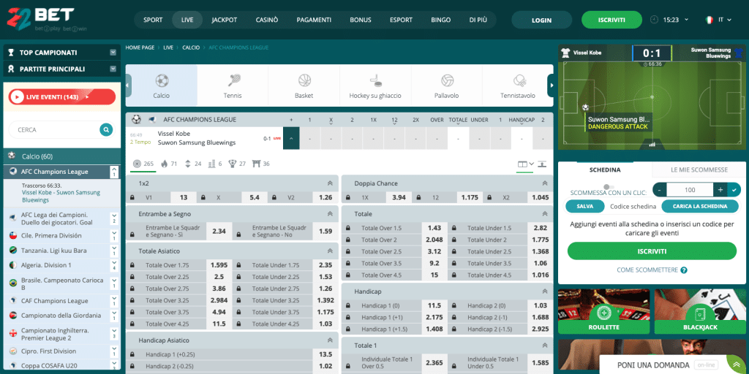Collapse the Totale Asiatico panel
This screenshot has height=374, width=749.
[330, 251]
